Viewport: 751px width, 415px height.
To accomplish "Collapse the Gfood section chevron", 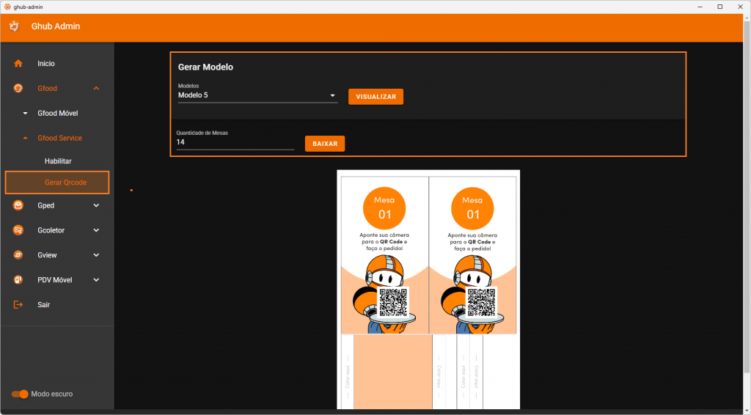I will (x=96, y=89).
